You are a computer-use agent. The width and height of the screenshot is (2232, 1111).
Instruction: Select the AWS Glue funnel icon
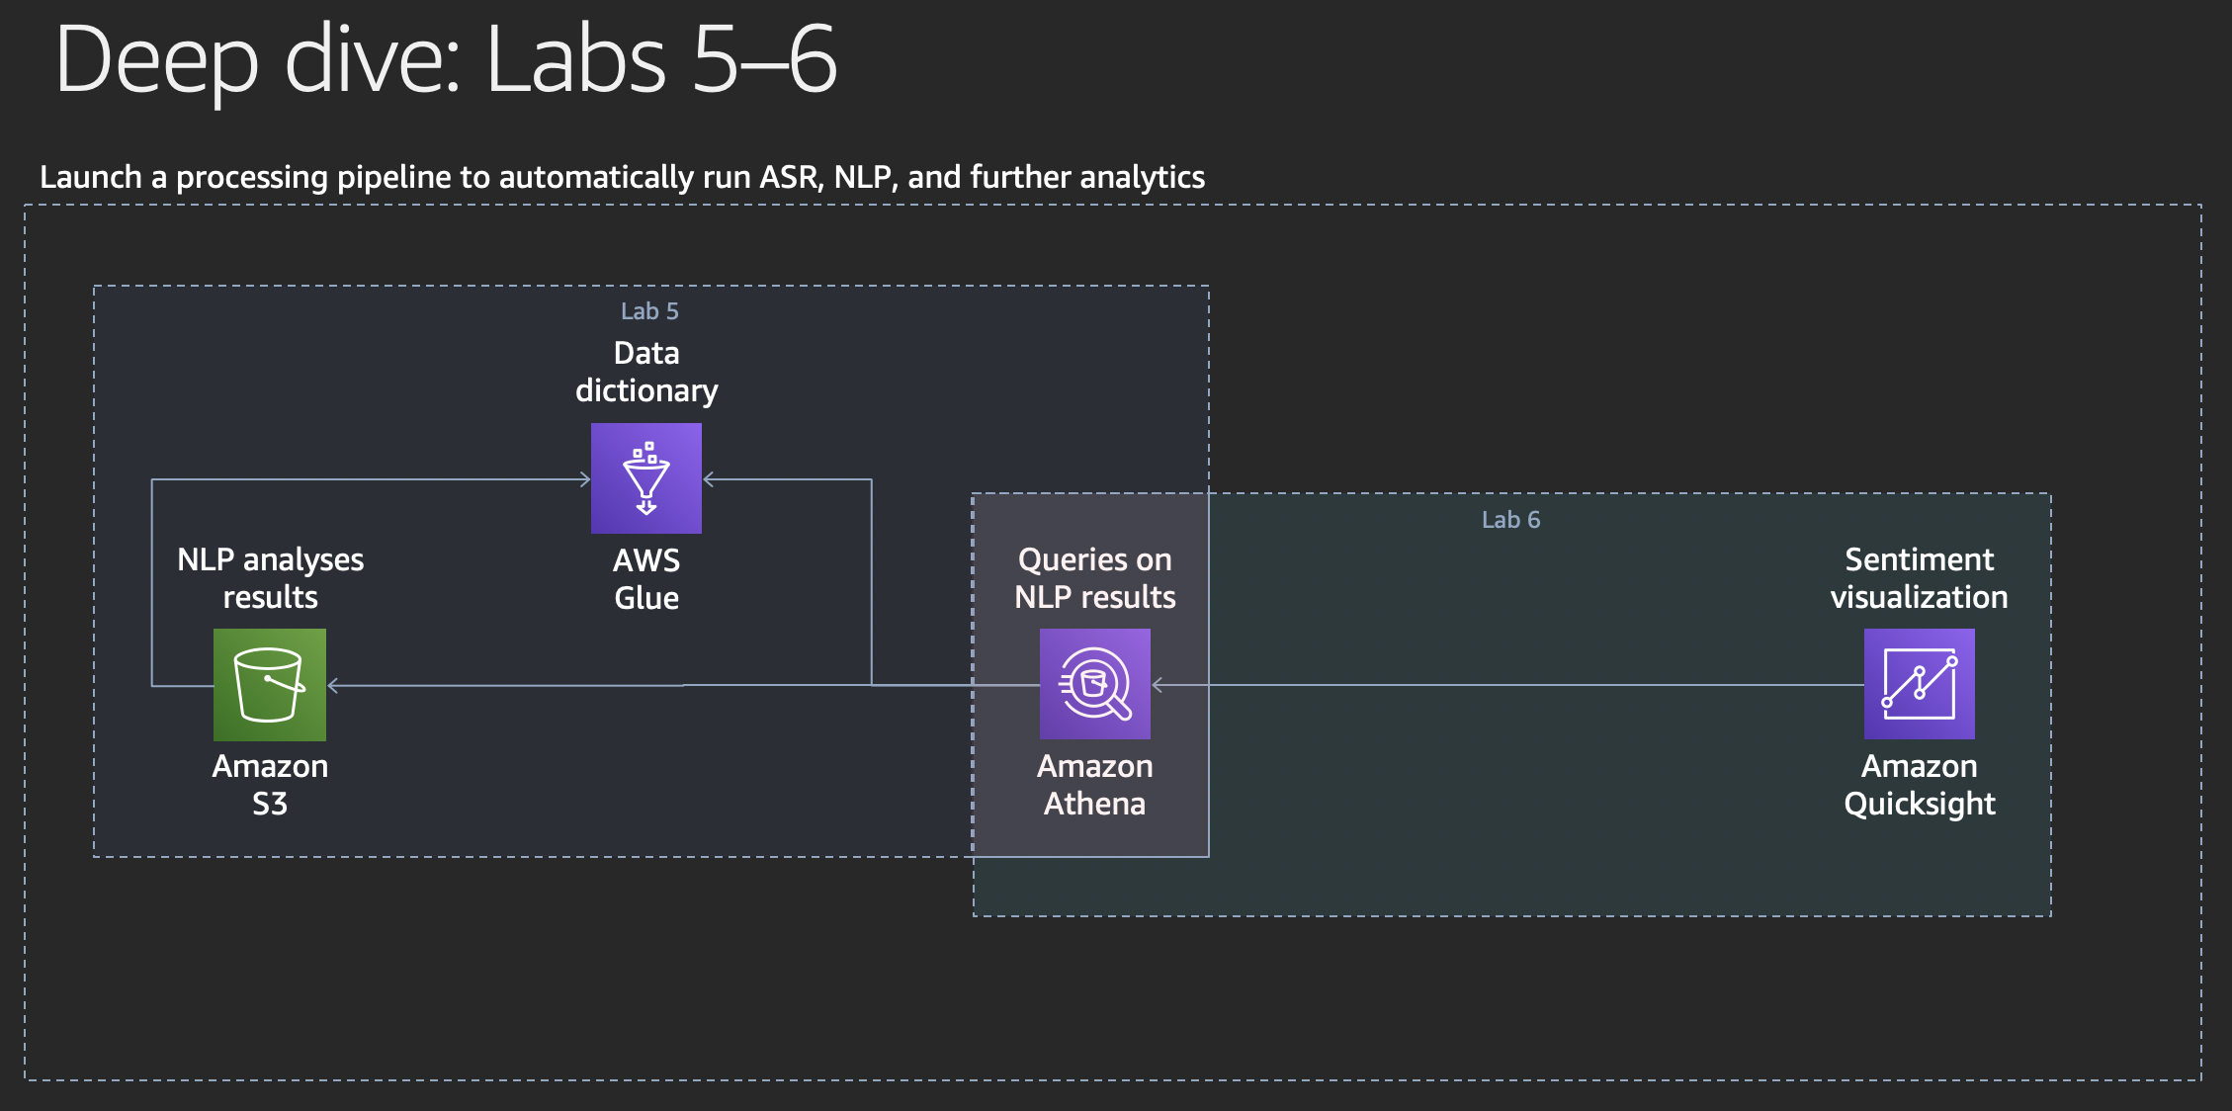click(646, 478)
